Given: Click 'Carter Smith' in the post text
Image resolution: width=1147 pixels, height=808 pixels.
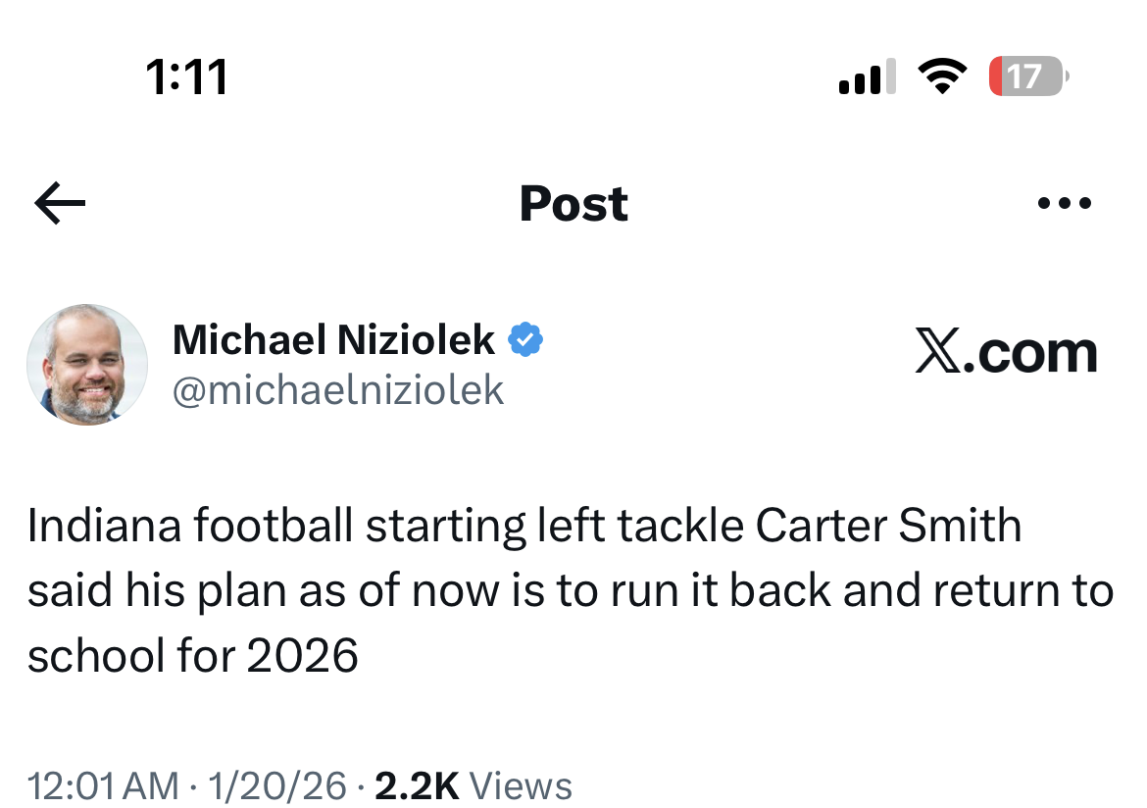Looking at the screenshot, I should click(x=888, y=527).
